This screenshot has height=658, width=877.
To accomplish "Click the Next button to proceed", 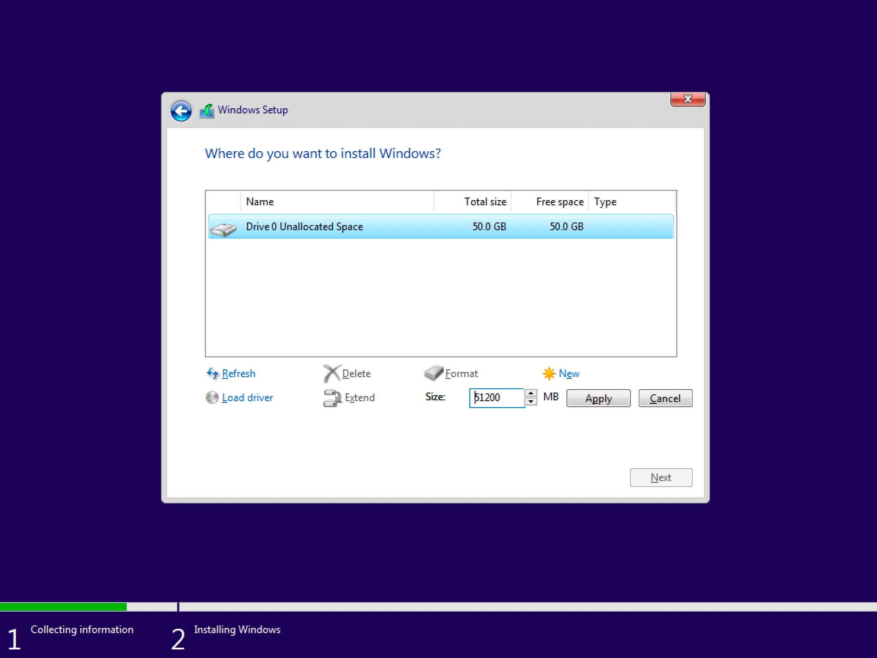I will coord(660,477).
